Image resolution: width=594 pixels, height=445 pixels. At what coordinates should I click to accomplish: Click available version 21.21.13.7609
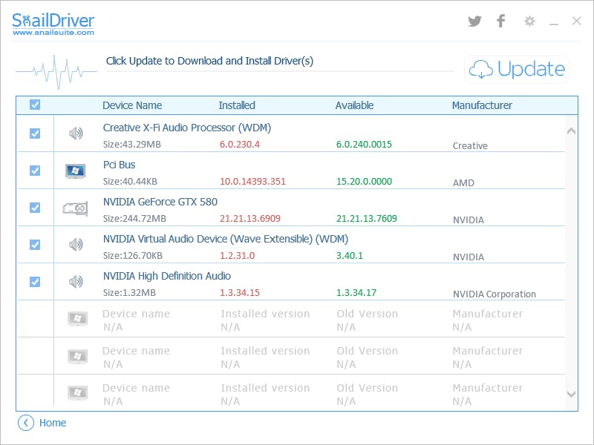(367, 218)
